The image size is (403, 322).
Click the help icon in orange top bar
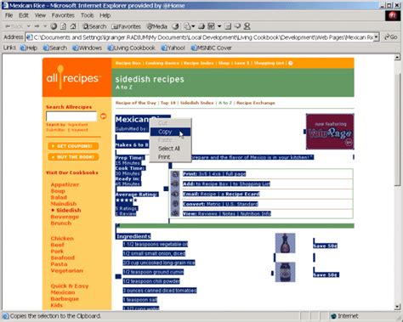point(291,63)
